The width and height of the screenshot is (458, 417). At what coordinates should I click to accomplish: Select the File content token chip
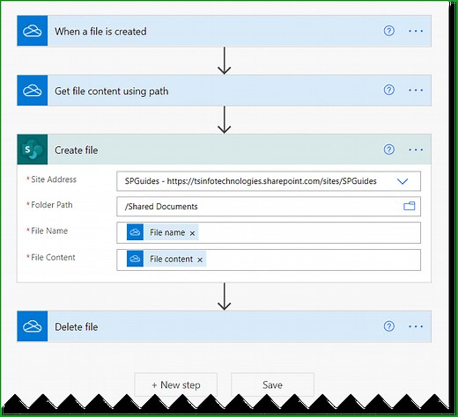(x=166, y=259)
